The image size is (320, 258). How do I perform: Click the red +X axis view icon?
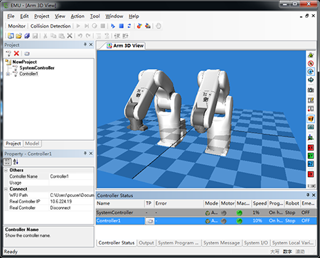click(x=311, y=148)
